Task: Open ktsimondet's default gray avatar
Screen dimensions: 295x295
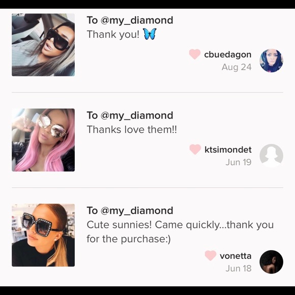Action: click(x=271, y=156)
